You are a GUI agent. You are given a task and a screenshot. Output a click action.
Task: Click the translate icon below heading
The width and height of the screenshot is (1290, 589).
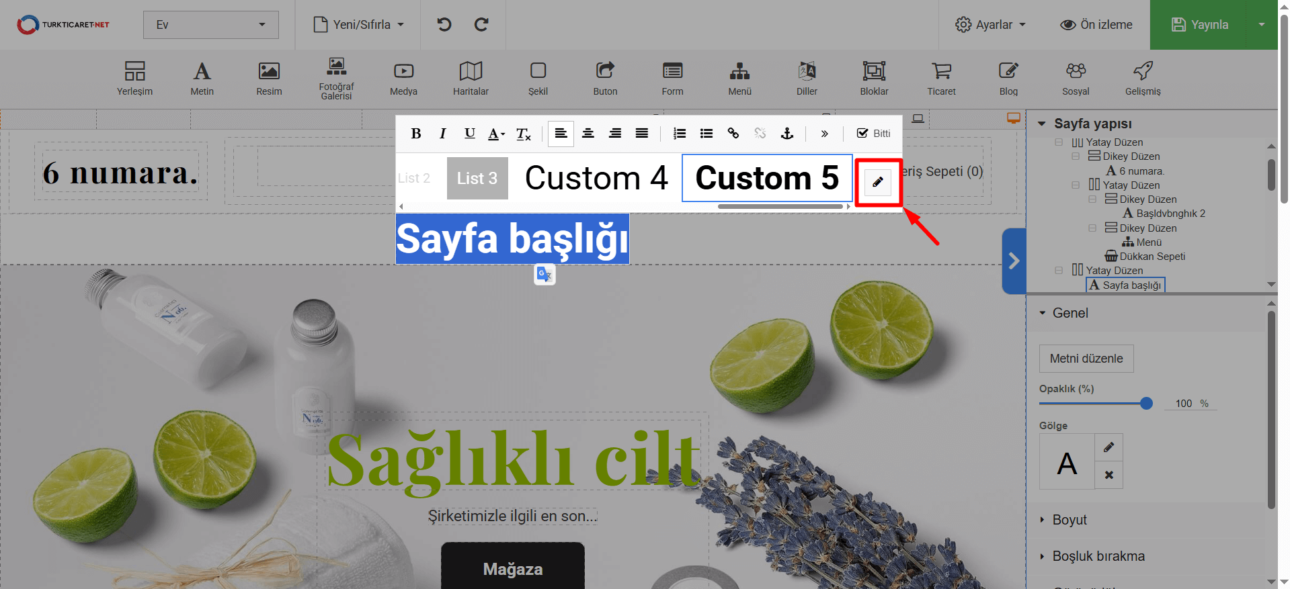point(545,274)
